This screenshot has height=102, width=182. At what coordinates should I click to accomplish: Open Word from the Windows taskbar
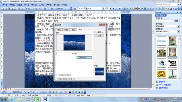(45, 99)
